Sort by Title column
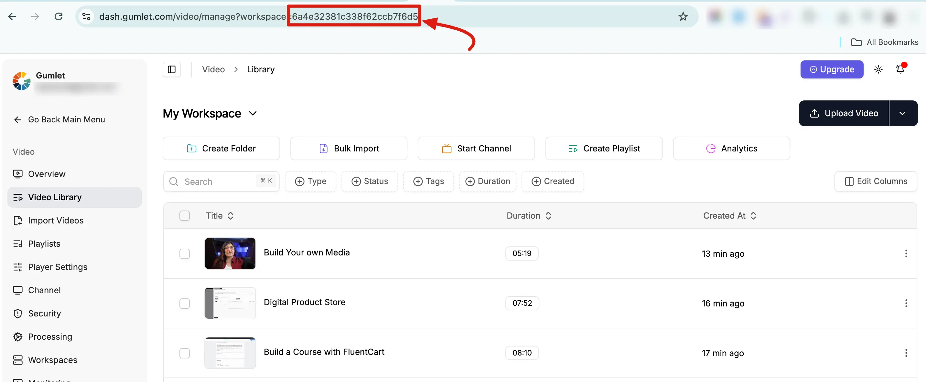The height and width of the screenshot is (382, 926). coord(220,216)
